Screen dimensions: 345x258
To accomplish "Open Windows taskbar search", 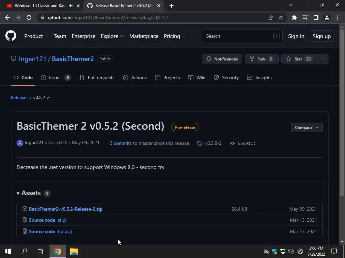I will coord(24,251).
